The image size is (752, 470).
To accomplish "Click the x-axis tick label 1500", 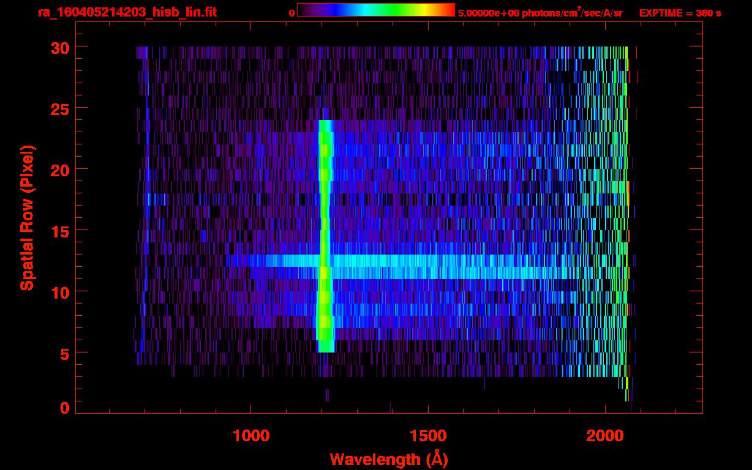I will point(428,436).
